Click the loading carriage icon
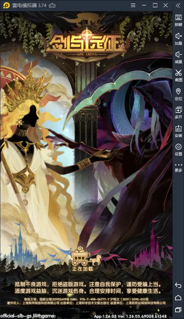This screenshot has width=184, height=319. (x=86, y=256)
